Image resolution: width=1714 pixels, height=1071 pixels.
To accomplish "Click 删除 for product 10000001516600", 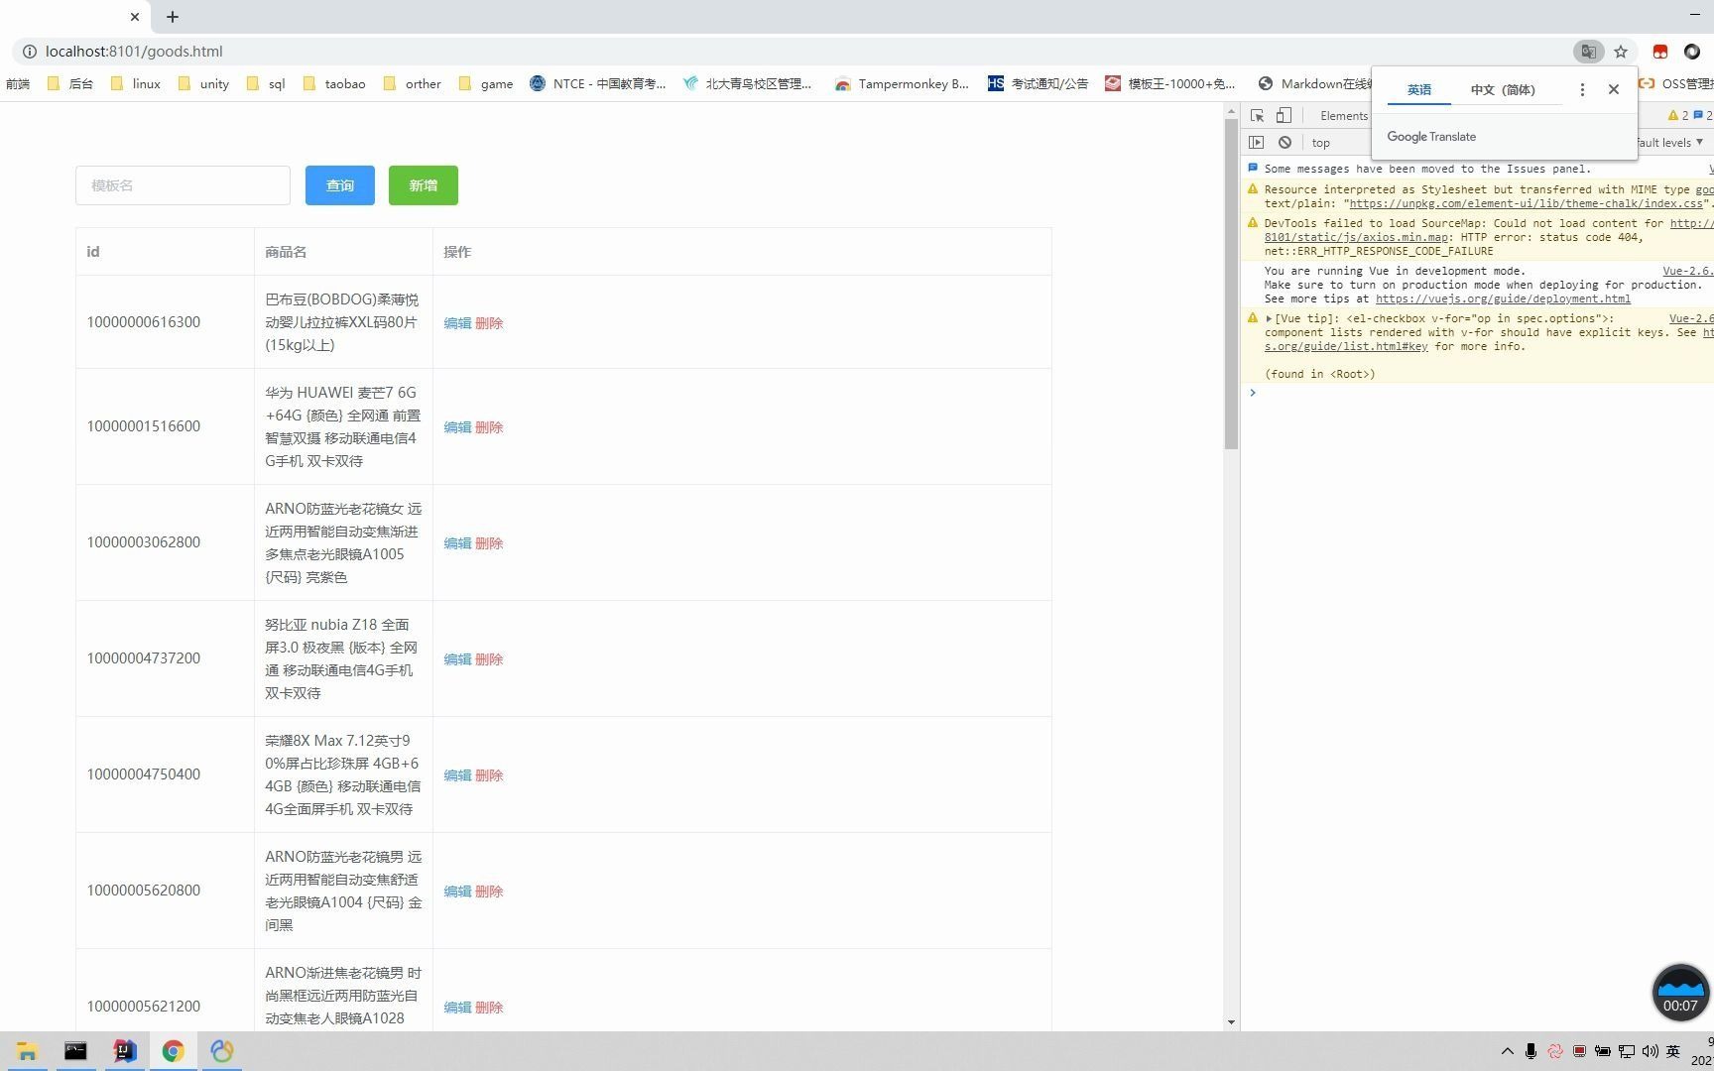I will coord(489,427).
